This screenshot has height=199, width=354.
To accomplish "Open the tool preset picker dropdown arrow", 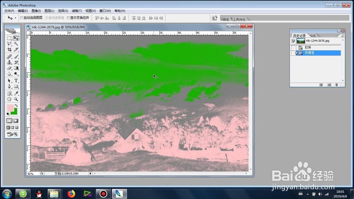I will [x=15, y=18].
